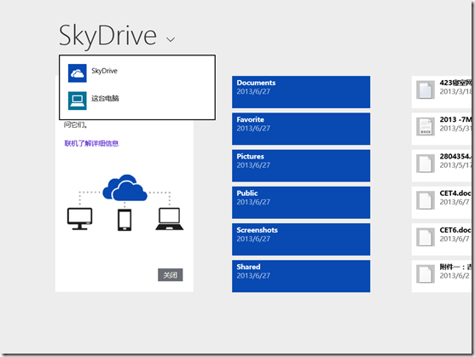Click the file icon beside 2804354 file
This screenshot has height=357, width=475.
point(426,164)
